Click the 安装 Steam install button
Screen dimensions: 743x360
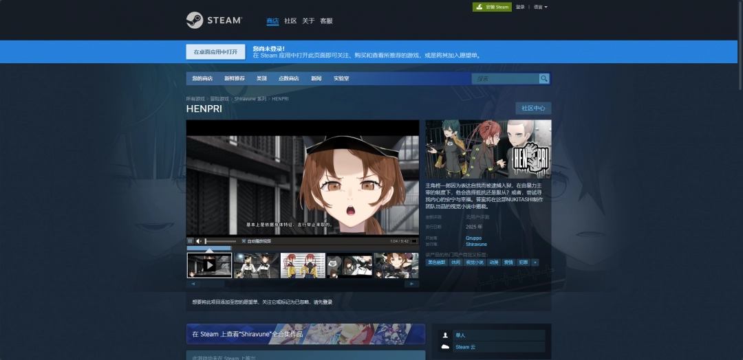pyautogui.click(x=492, y=7)
